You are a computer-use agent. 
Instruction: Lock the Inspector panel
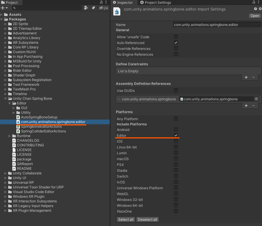254,2
